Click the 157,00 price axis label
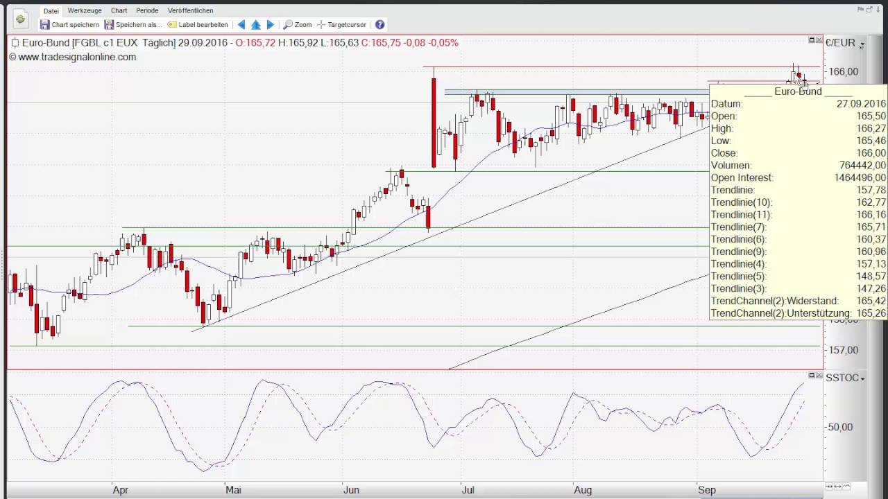The width and height of the screenshot is (888, 499). tap(844, 350)
